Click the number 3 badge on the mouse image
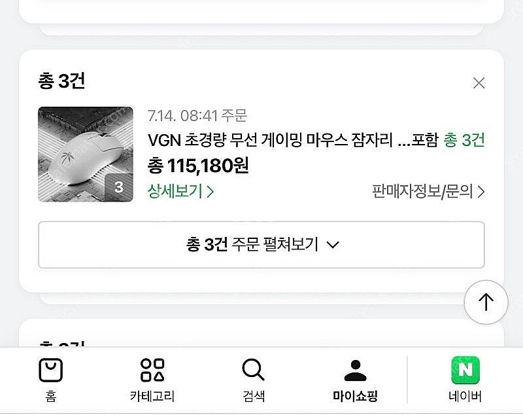 pyautogui.click(x=119, y=187)
